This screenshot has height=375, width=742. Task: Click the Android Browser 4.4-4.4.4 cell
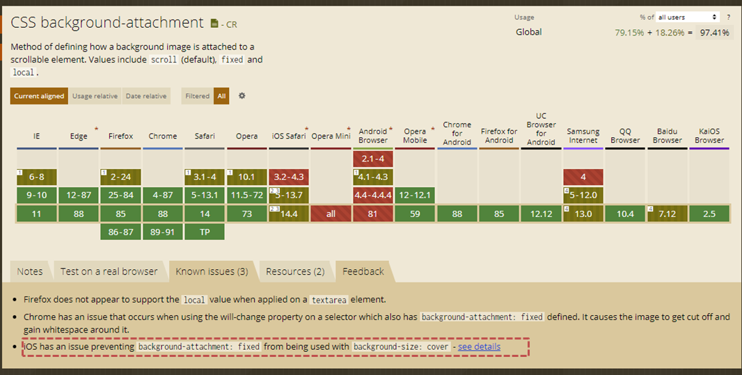coord(373,195)
